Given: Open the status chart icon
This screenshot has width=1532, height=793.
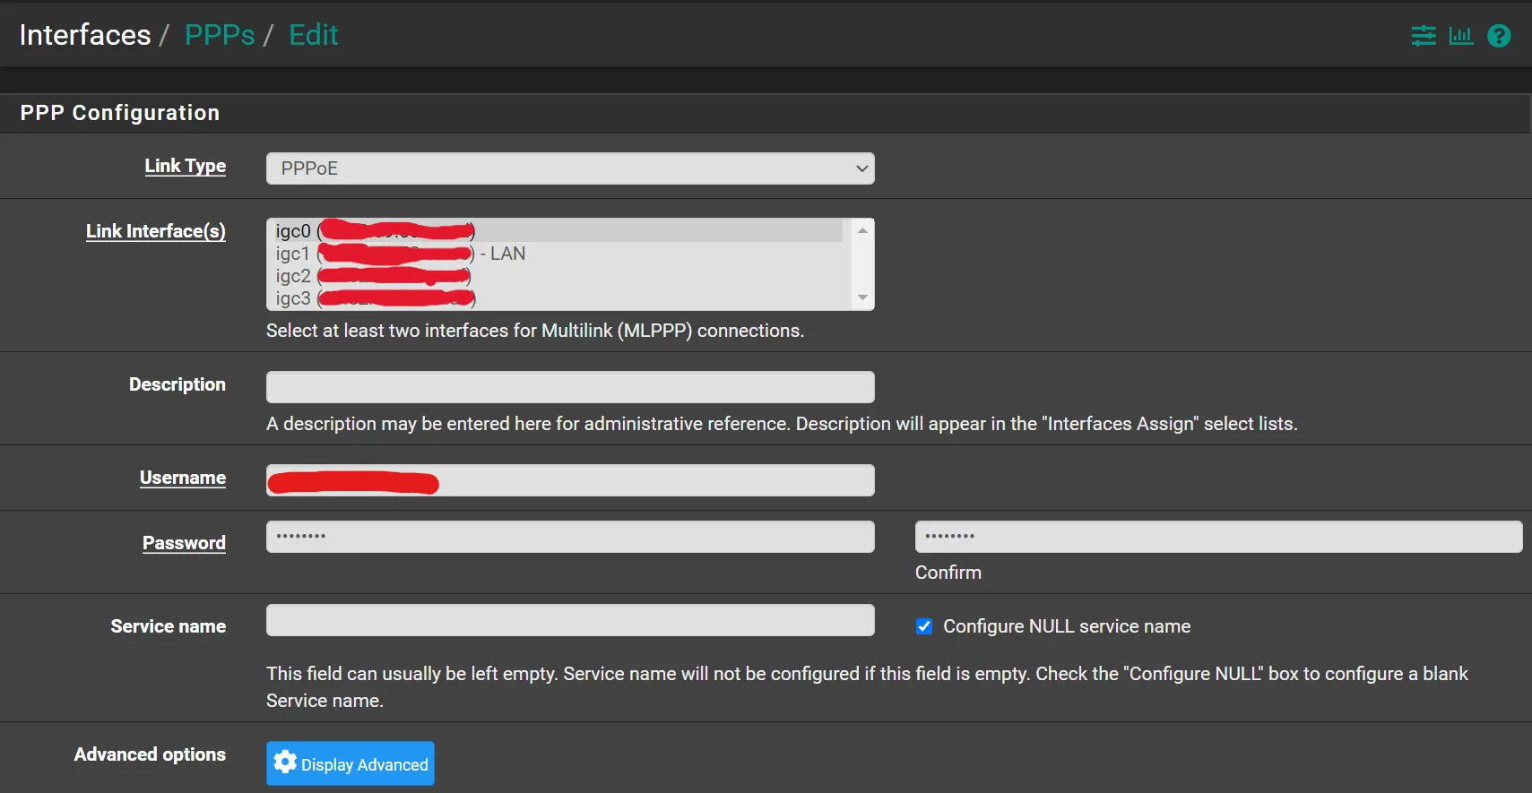Looking at the screenshot, I should [x=1460, y=36].
